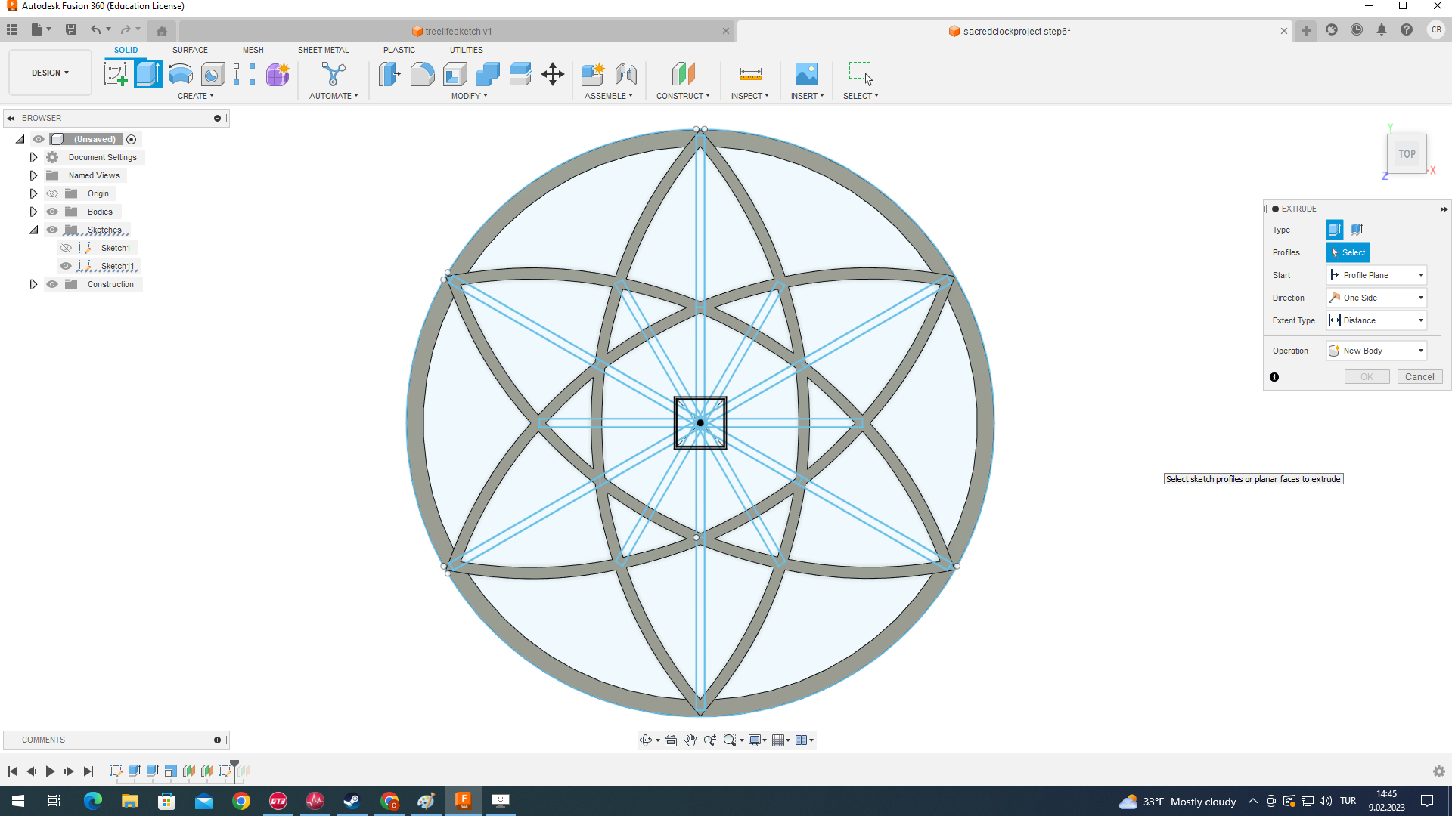Open the DESIGN workspace dropdown
1452x816 pixels.
(50, 73)
